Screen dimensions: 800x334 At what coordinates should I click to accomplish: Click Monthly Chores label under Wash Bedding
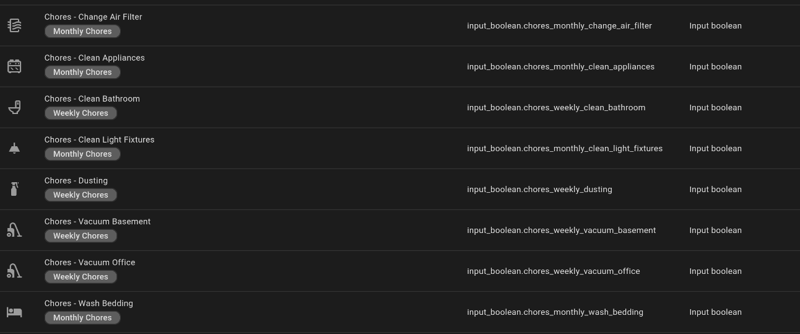(x=82, y=318)
